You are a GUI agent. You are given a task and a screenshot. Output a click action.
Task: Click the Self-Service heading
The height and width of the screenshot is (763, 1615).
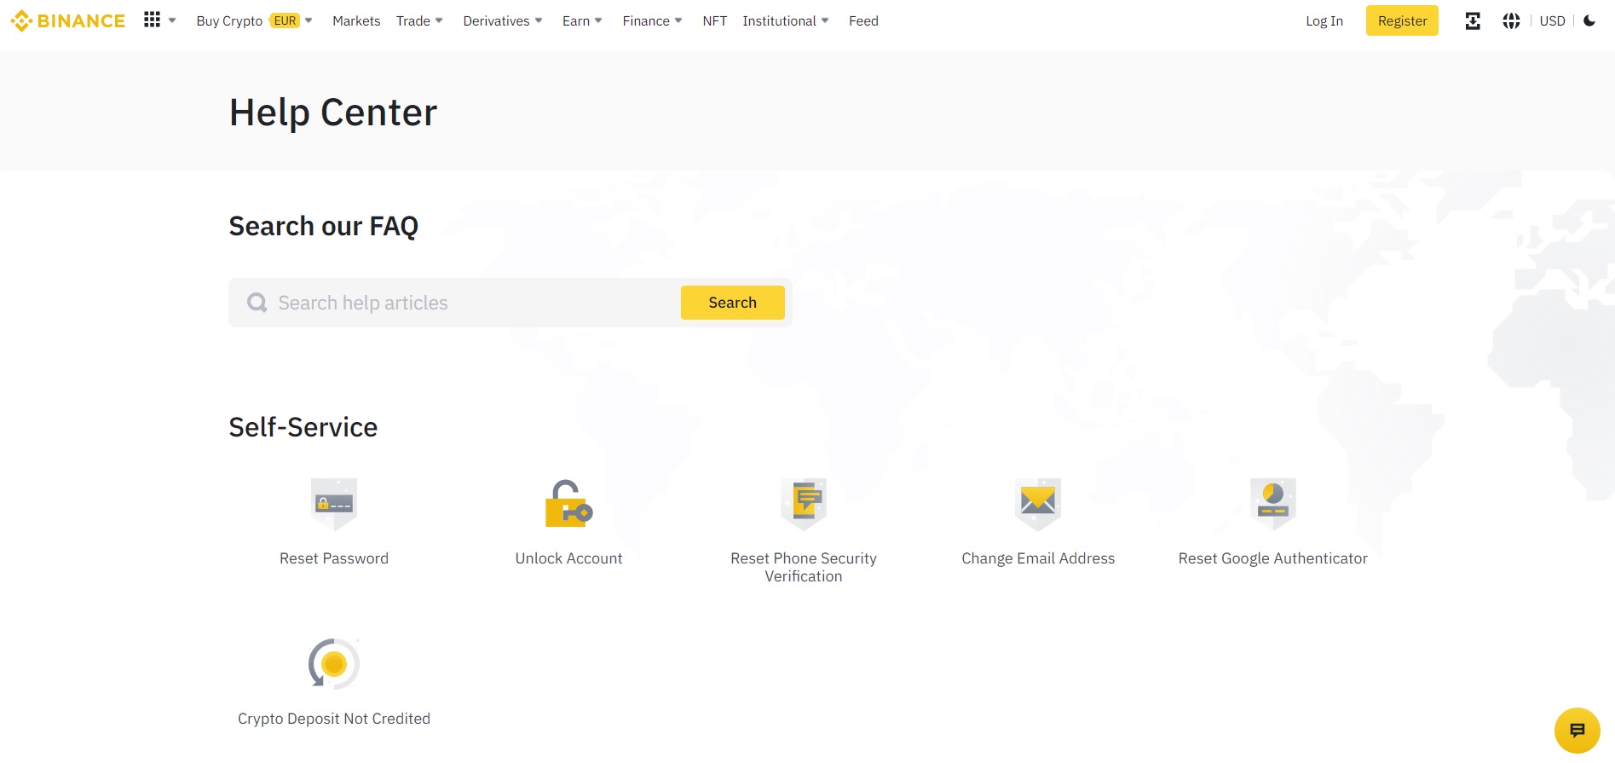point(303,427)
